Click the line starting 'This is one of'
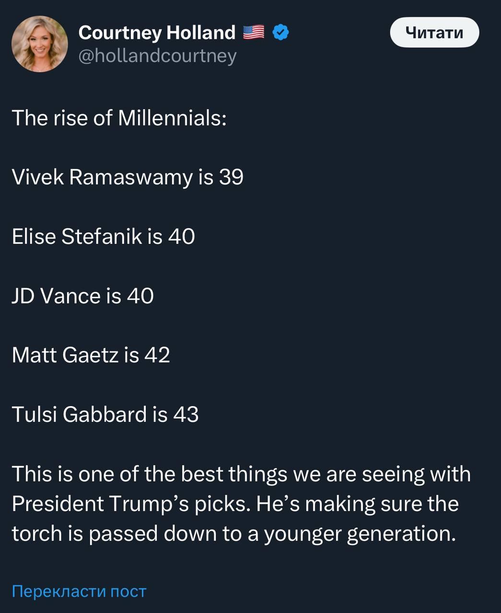 click(x=241, y=474)
